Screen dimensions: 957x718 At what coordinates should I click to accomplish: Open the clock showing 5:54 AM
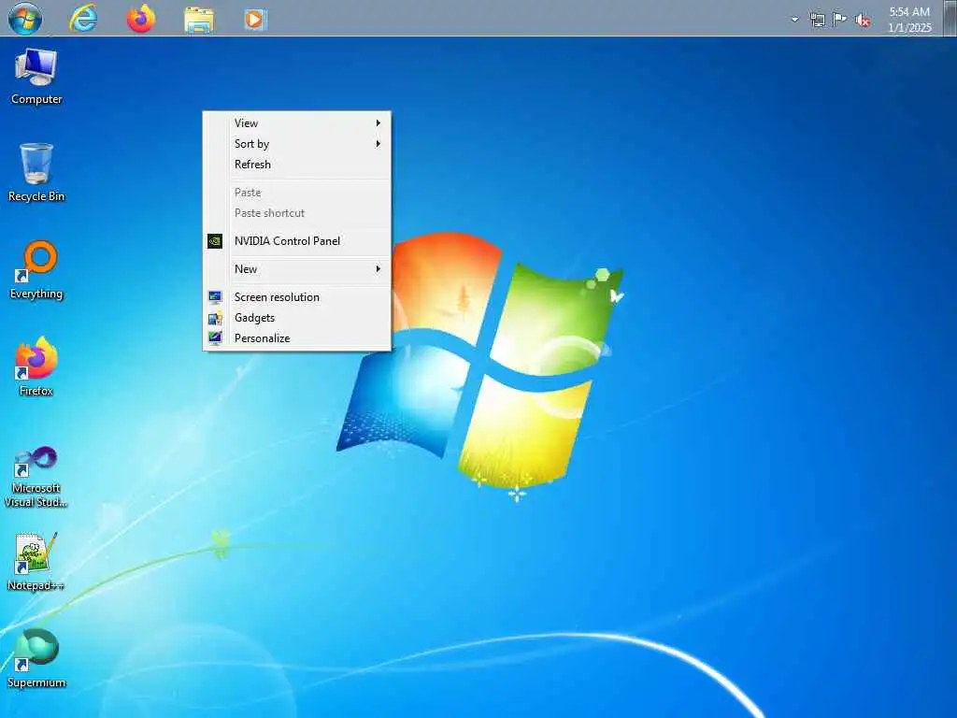(909, 20)
